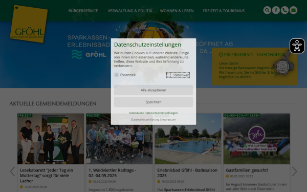Open 1. Waldviertler Radtage headline
The height and width of the screenshot is (192, 307).
coord(113,173)
